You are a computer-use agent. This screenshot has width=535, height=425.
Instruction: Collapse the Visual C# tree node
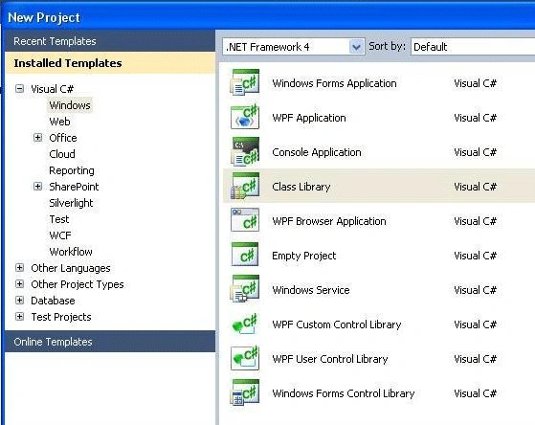20,89
